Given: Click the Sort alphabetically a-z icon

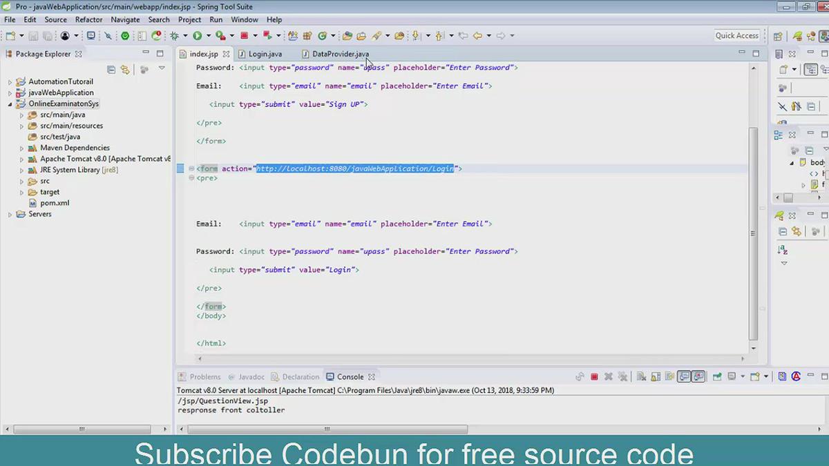Looking at the screenshot, I should [x=783, y=250].
